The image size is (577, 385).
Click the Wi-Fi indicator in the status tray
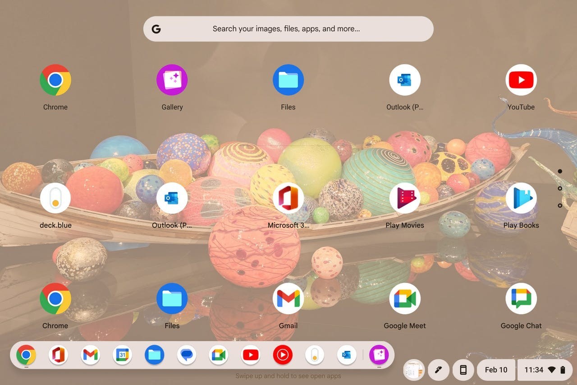[551, 370]
